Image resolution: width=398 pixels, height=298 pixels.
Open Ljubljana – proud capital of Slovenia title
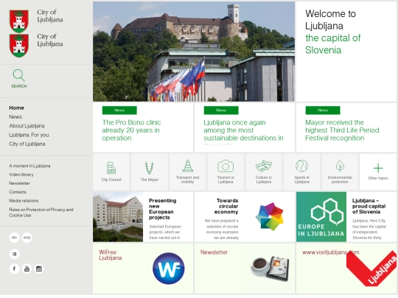(x=369, y=206)
